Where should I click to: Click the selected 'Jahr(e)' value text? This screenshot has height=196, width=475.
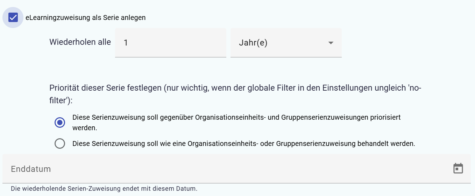[253, 43]
